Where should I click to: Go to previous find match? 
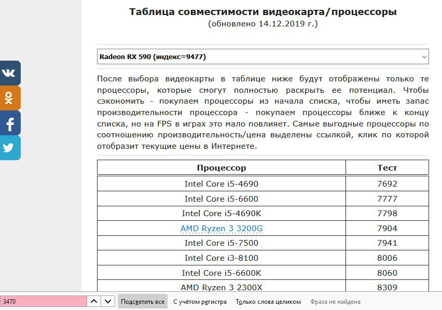(94, 301)
